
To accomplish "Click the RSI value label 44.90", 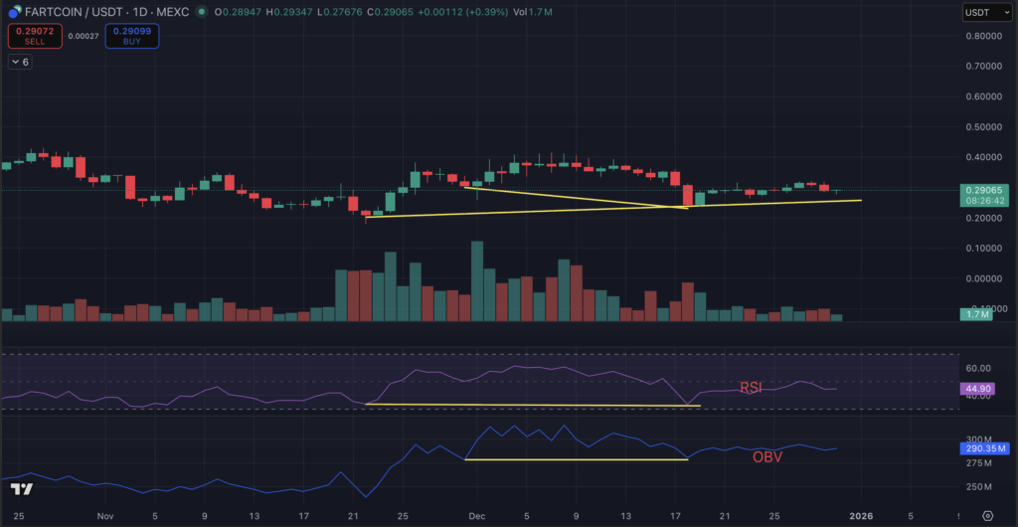I will click(982, 390).
